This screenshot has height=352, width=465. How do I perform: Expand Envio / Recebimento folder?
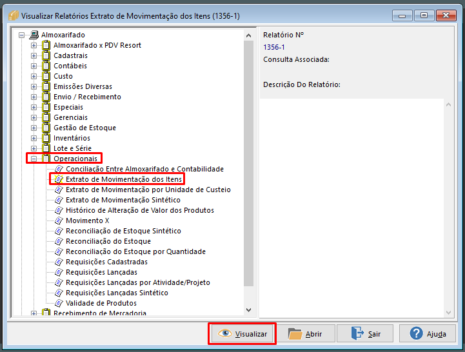(x=34, y=97)
